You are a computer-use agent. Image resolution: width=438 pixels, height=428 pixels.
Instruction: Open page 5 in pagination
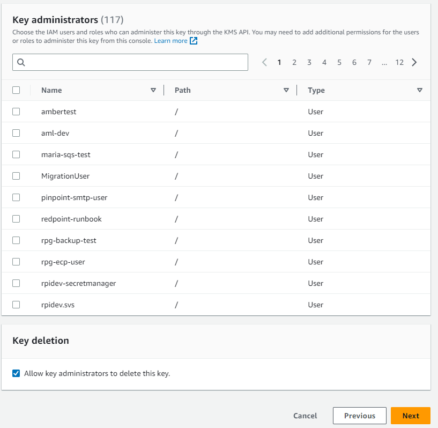pyautogui.click(x=339, y=62)
